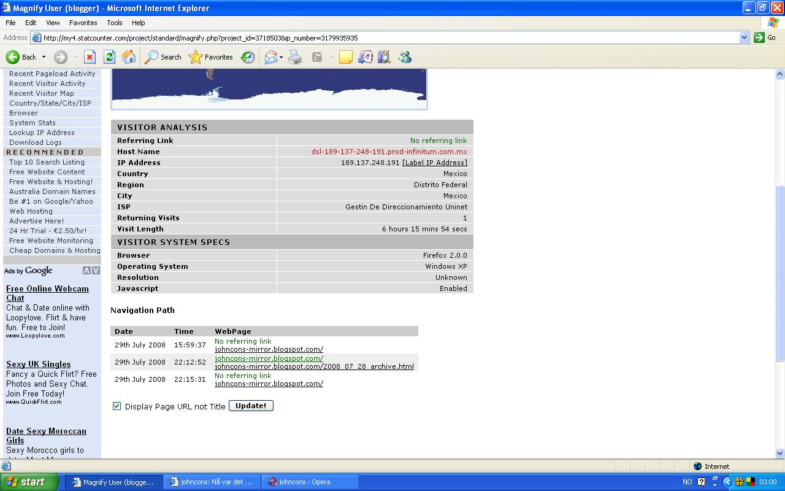This screenshot has height=491, width=785.
Task: Click the help question mark tray icon
Action: (702, 482)
